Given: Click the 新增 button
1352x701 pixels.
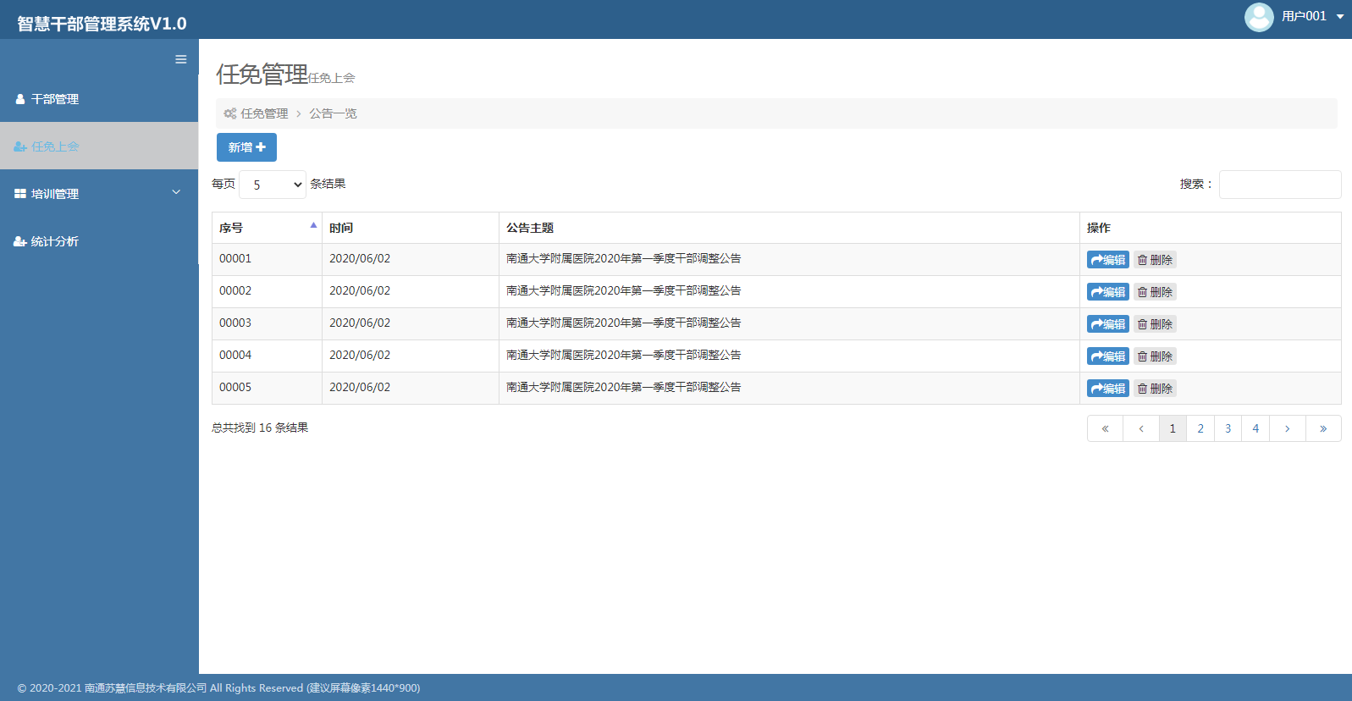Looking at the screenshot, I should point(246,147).
